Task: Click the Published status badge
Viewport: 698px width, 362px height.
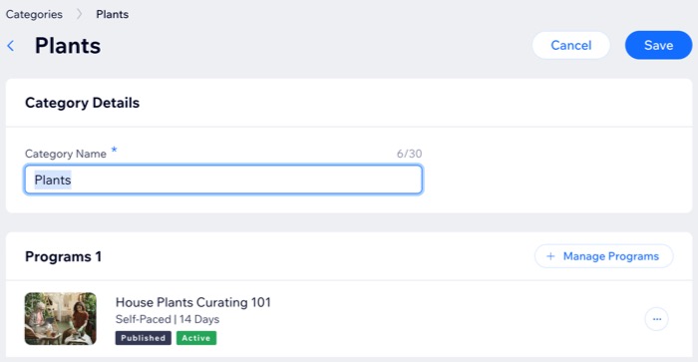Action: [143, 338]
